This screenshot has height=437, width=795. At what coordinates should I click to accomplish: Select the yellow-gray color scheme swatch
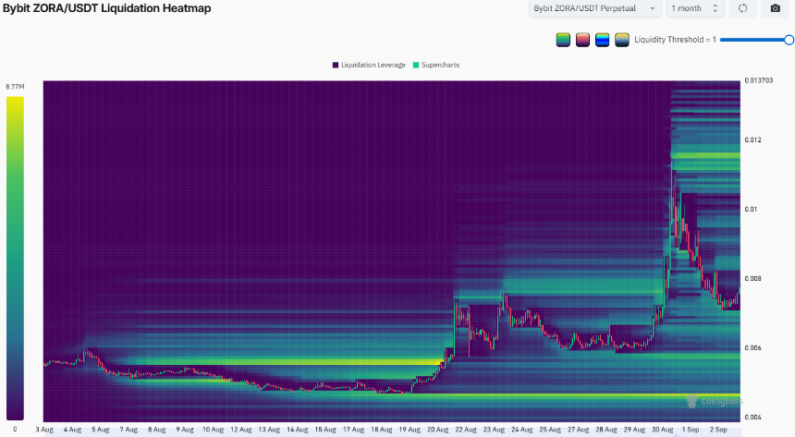(x=622, y=40)
